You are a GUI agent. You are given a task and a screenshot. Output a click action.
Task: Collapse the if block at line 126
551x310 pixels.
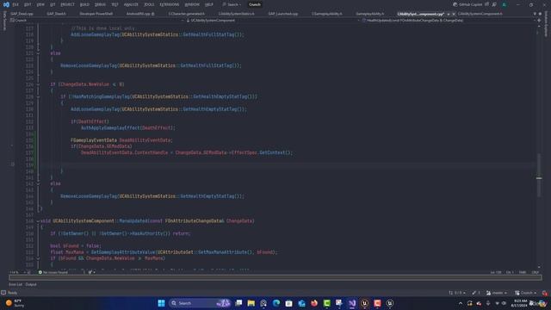pos(38,84)
